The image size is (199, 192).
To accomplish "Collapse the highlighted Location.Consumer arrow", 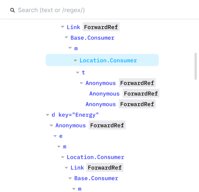I will click(75, 60).
